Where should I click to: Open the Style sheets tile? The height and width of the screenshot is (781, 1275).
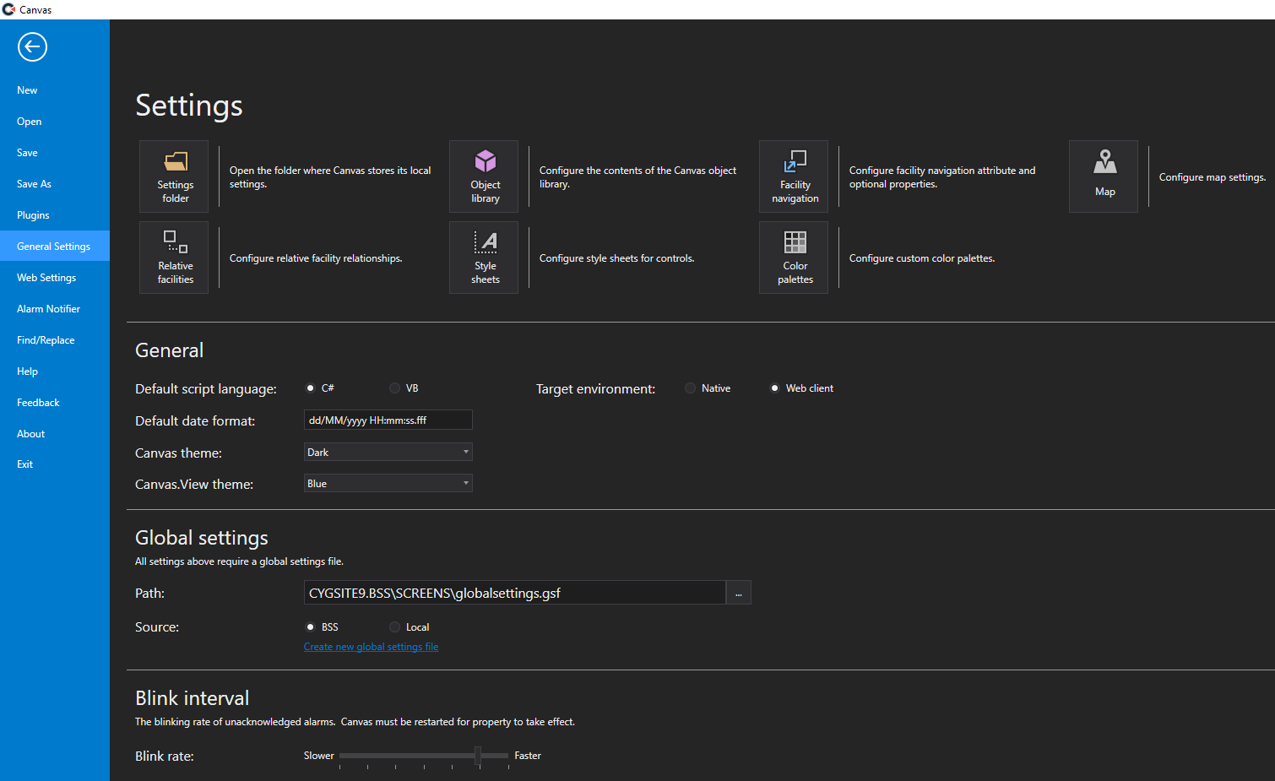pos(484,258)
